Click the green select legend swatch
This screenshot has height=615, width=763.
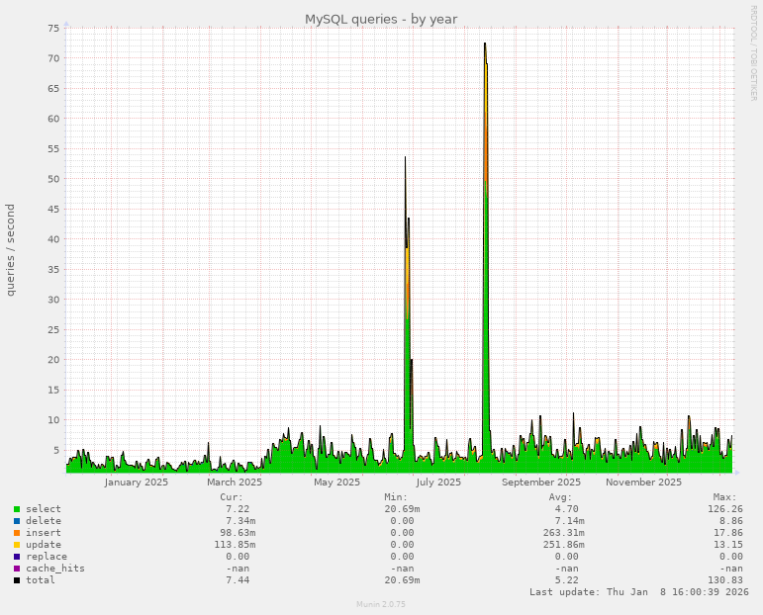tap(17, 509)
